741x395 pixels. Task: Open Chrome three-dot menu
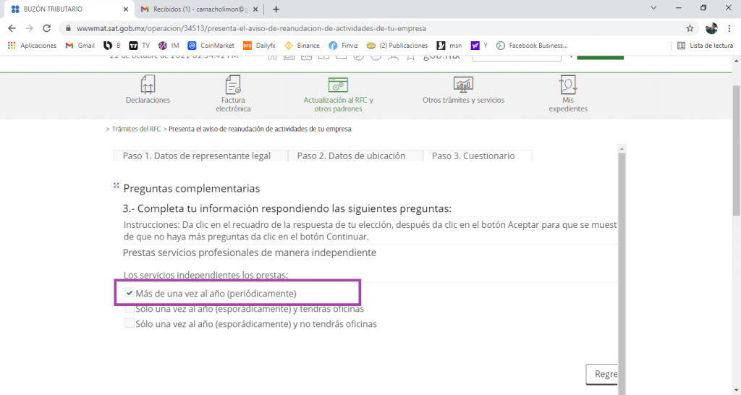coord(729,28)
